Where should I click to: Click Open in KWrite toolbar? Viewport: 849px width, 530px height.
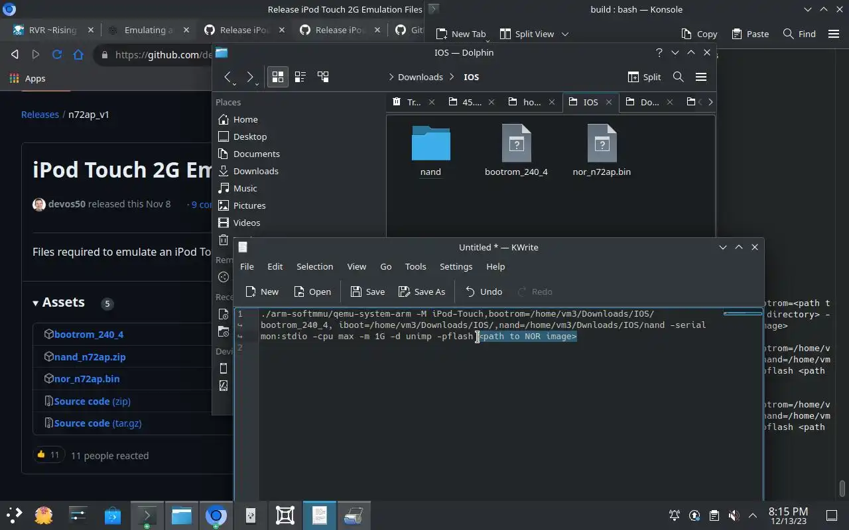click(312, 291)
